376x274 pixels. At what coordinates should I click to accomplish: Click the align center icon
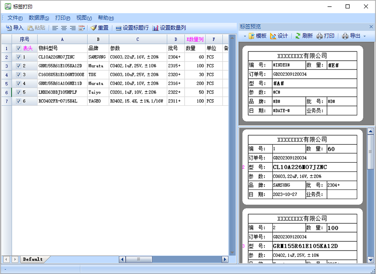point(64,28)
